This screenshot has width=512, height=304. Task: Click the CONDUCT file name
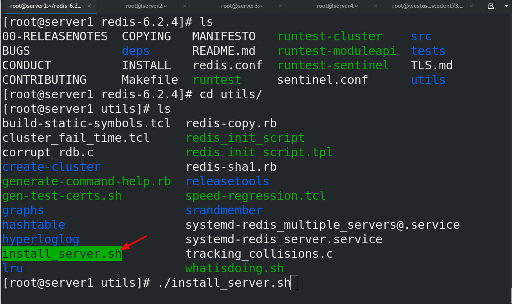(27, 65)
